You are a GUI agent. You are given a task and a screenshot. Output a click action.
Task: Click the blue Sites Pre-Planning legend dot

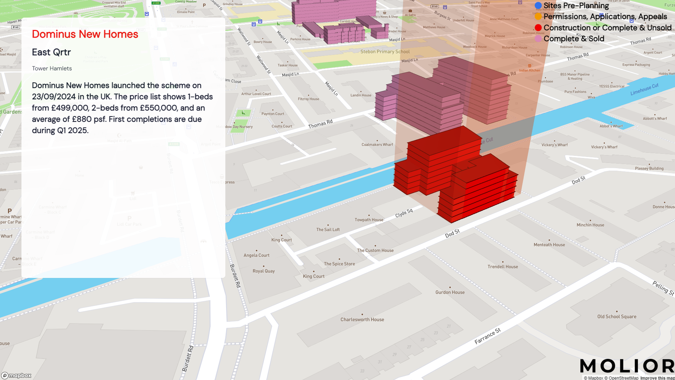click(x=538, y=6)
